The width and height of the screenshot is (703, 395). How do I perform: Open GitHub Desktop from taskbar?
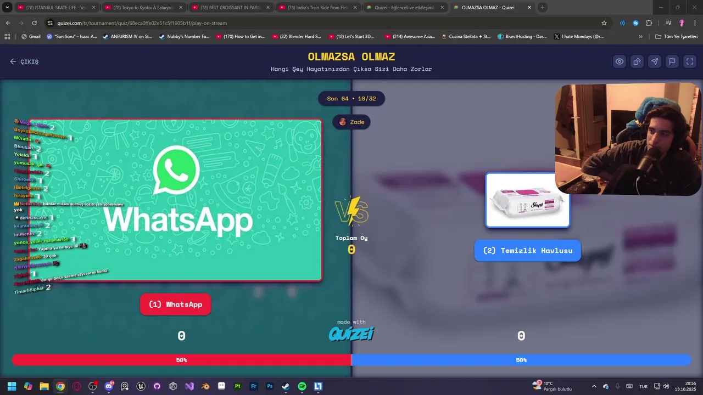coord(157,386)
